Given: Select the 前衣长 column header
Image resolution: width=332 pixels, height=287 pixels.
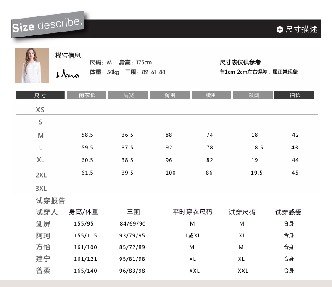Looking at the screenshot, I should click(x=87, y=95).
